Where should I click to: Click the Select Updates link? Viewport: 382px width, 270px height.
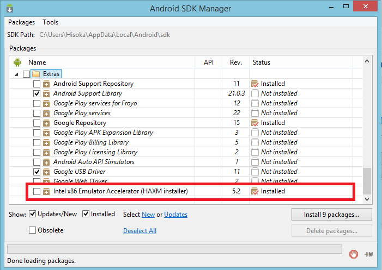[175, 215]
